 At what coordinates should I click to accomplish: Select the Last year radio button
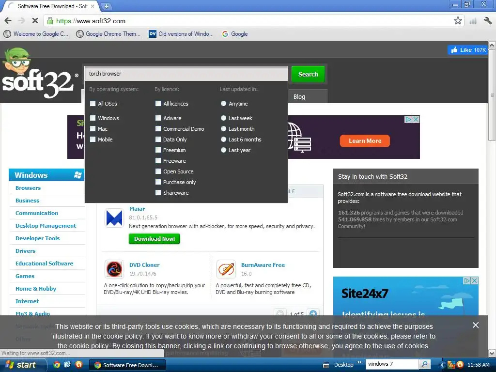[x=223, y=150]
